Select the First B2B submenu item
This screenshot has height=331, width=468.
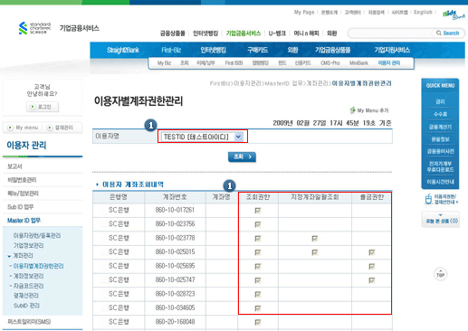click(x=234, y=63)
